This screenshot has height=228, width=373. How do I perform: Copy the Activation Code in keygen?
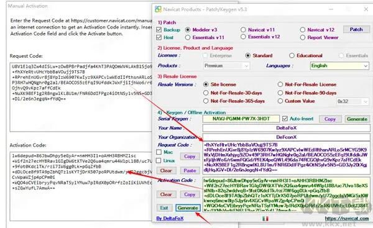190,194
